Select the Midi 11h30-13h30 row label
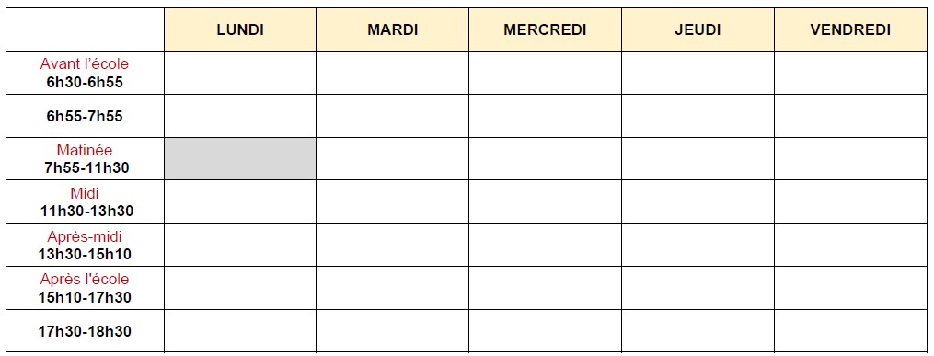 click(85, 201)
